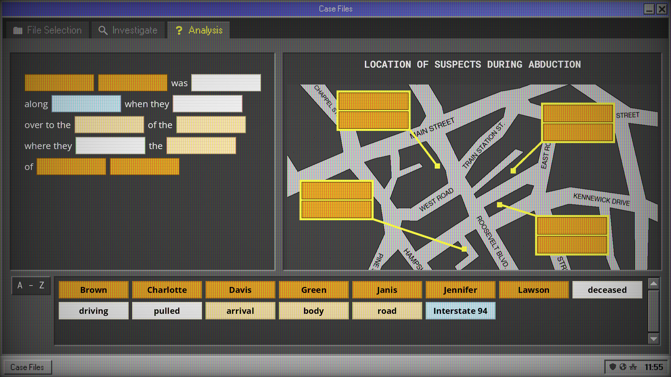
Task: Pick the "driving" word tile
Action: (x=93, y=311)
